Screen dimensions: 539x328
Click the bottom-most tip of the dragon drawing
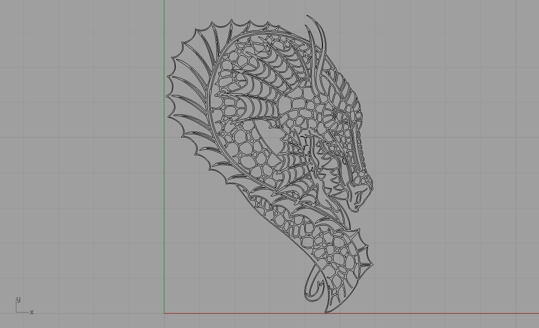pos(327,312)
